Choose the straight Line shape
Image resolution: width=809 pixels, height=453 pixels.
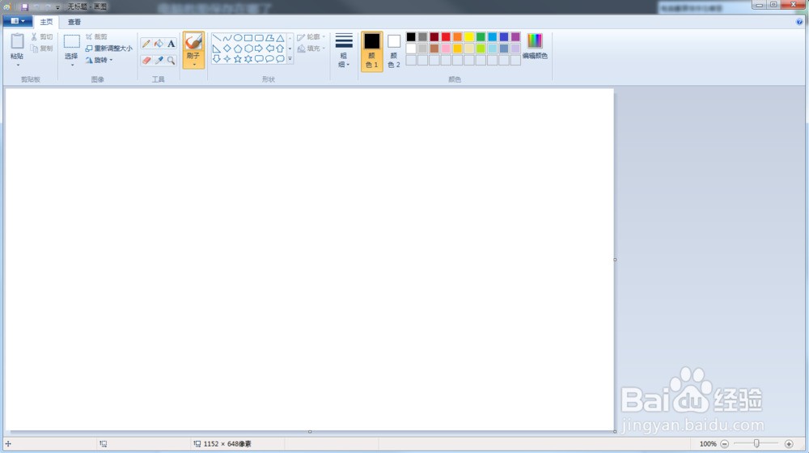(217, 38)
